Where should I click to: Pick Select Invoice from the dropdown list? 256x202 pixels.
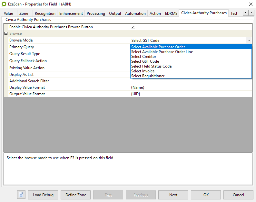coord(143,71)
